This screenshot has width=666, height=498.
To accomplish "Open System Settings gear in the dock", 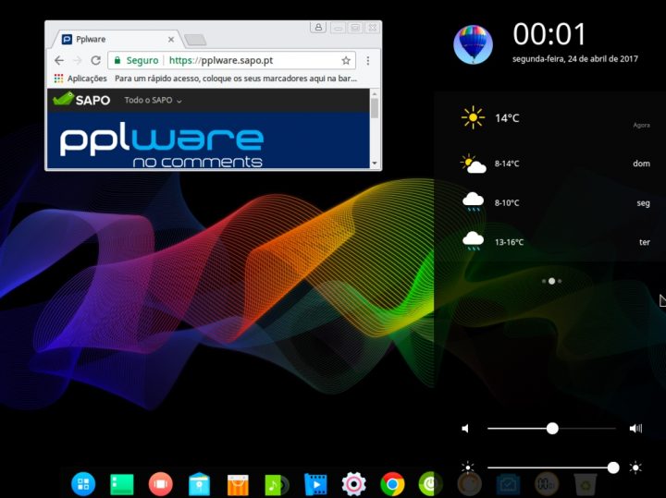I will (353, 483).
